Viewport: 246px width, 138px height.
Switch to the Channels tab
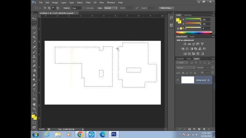(180, 59)
